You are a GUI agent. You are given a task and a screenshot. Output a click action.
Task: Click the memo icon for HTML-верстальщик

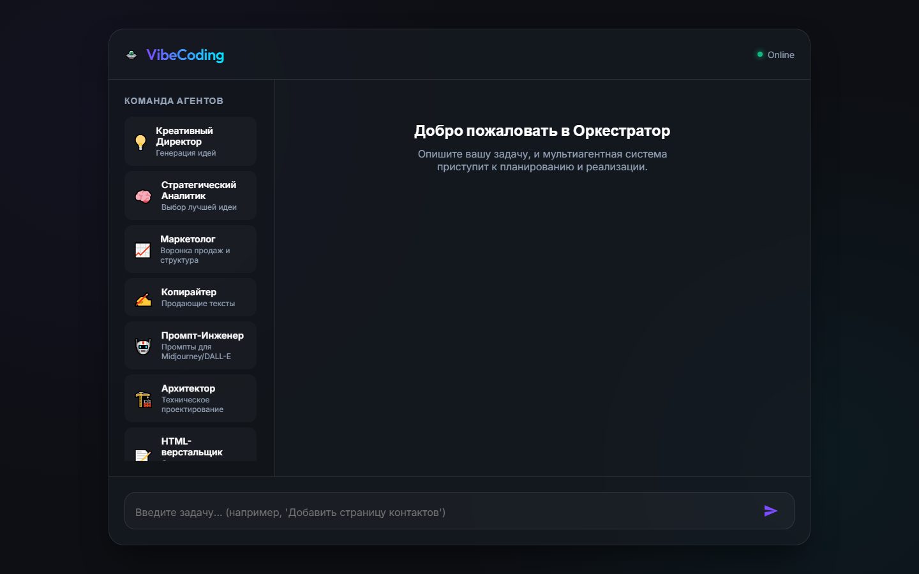pyautogui.click(x=143, y=455)
